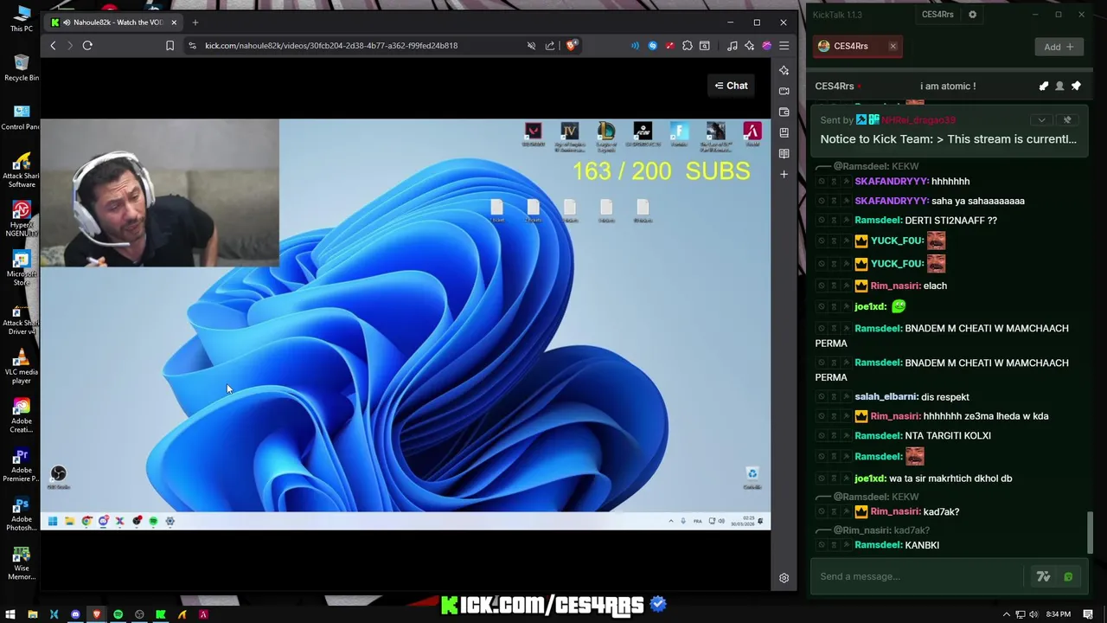Show the Kick Chat panel
The width and height of the screenshot is (1107, 623).
(x=732, y=86)
